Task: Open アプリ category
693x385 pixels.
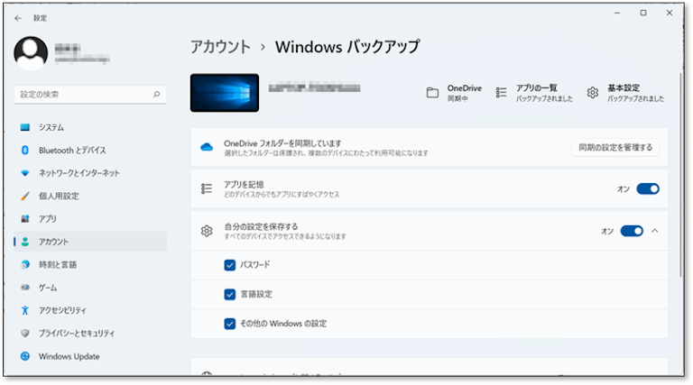Action: (x=90, y=218)
